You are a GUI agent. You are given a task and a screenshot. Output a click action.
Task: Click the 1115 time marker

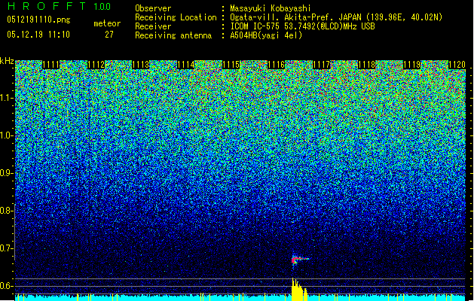(231, 65)
